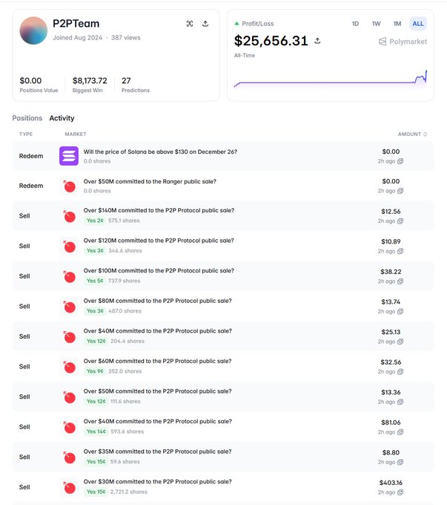The image size is (447, 505).
Task: Switch to the Positions tab
Action: pyautogui.click(x=27, y=118)
